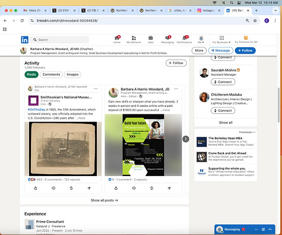This screenshot has height=235, width=282.
Task: Repost the Build Your Future post
Action: pyautogui.click(x=152, y=188)
